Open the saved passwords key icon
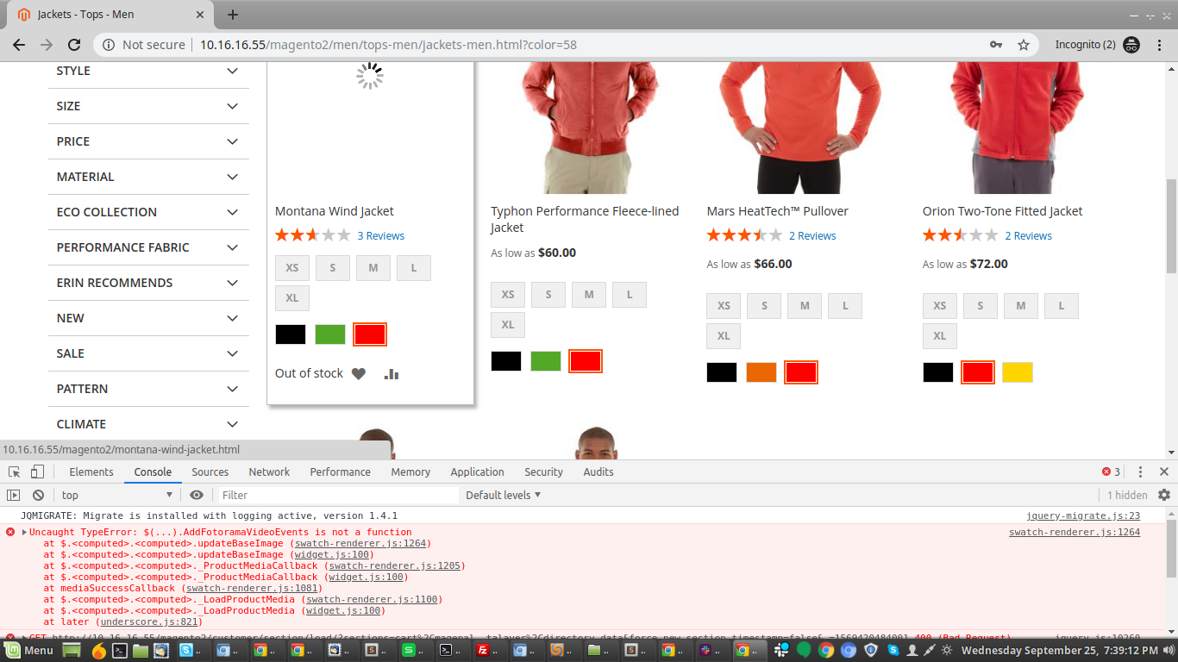The width and height of the screenshot is (1178, 662). [x=996, y=45]
